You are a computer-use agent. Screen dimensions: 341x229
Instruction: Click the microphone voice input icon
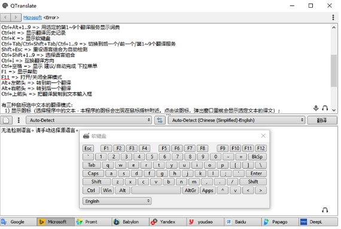coord(316,108)
